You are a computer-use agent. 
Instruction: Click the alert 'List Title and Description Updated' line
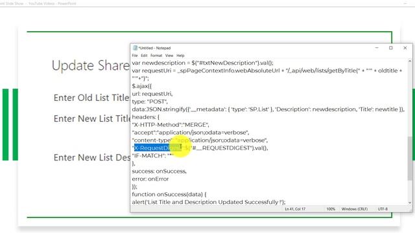(x=209, y=202)
